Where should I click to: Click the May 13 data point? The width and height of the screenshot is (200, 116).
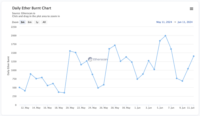click(31, 74)
